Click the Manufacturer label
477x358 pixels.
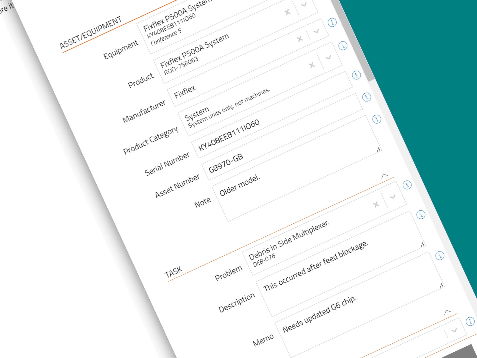[x=144, y=111]
